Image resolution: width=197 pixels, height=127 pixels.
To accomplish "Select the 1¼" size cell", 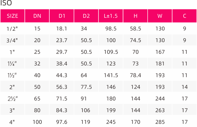I will coord(12,63).
